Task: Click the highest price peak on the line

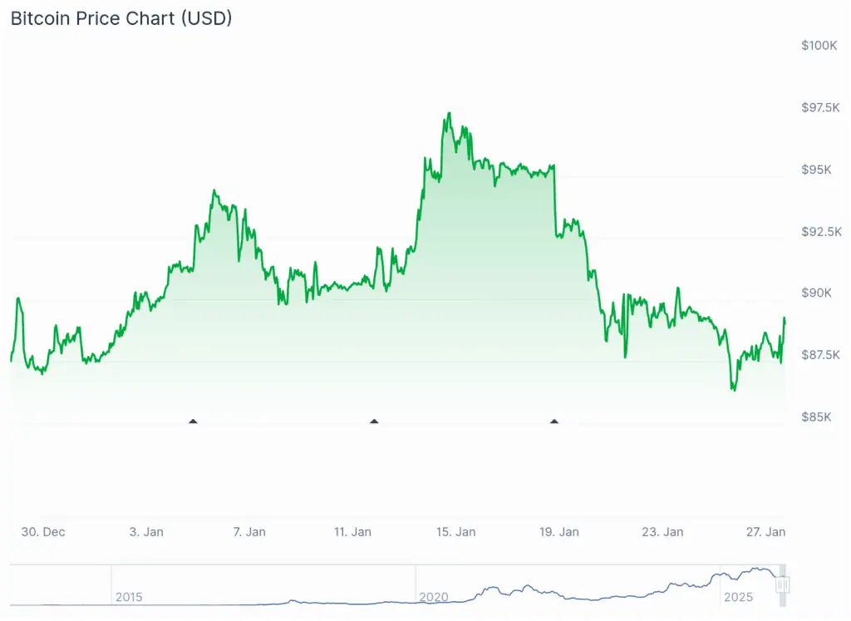Action: click(449, 114)
